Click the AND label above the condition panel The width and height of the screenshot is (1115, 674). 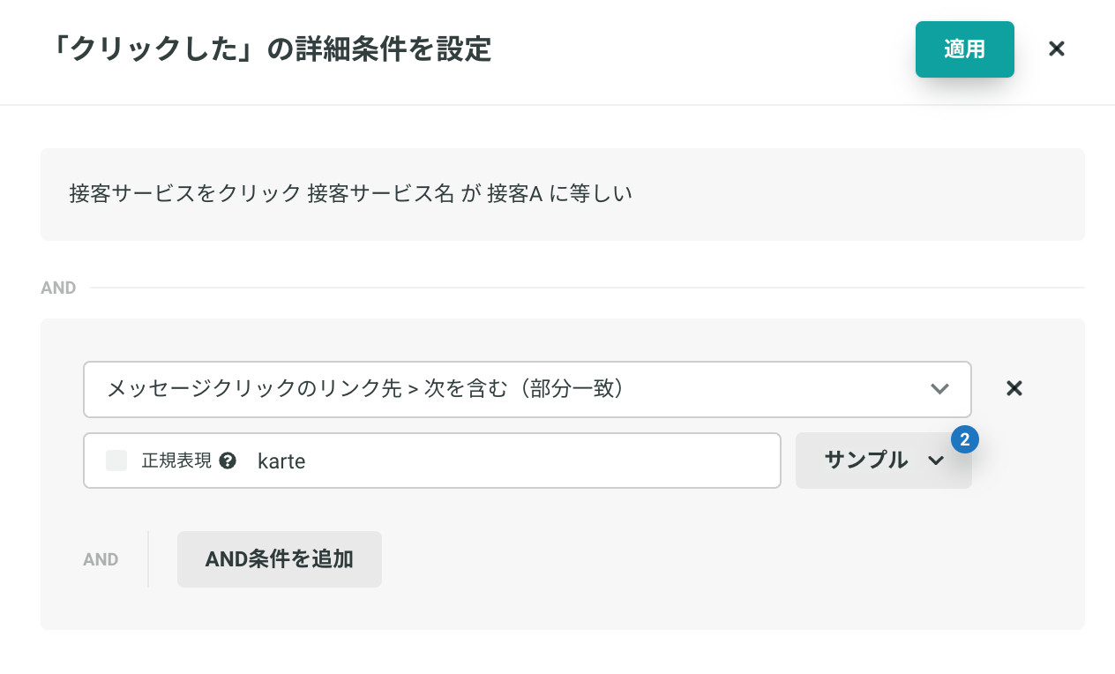[x=58, y=288]
